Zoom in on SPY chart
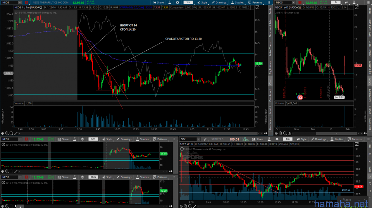This screenshot has height=208, width=372. (186, 206)
